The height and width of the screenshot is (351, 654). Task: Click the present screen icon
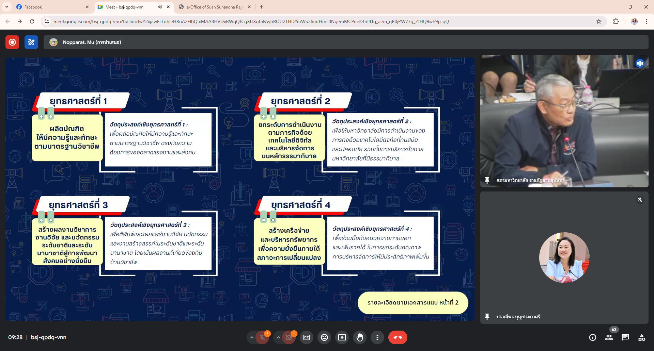pos(342,337)
